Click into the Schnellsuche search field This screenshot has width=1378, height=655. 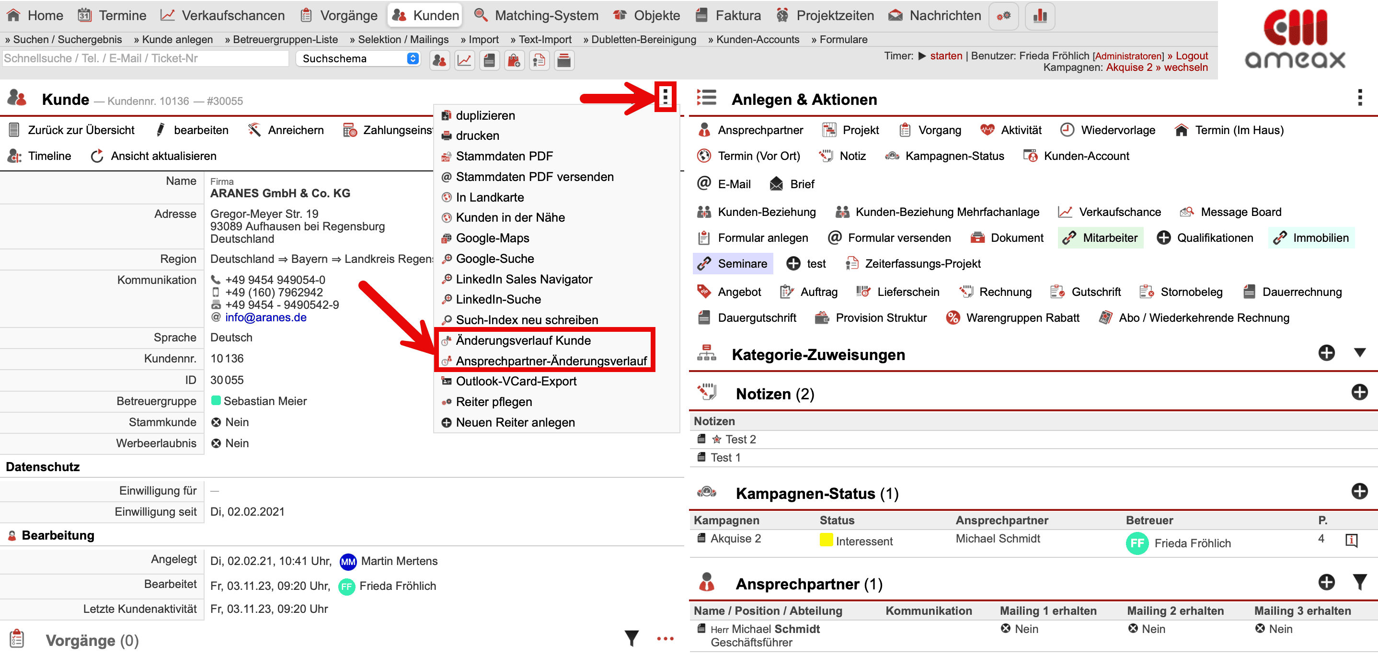pyautogui.click(x=144, y=58)
